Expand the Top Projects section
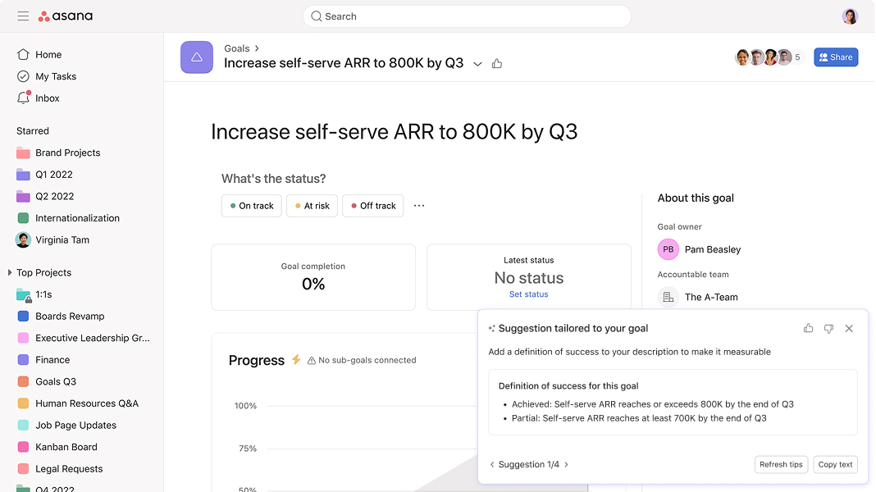Image resolution: width=876 pixels, height=492 pixels. tap(10, 272)
